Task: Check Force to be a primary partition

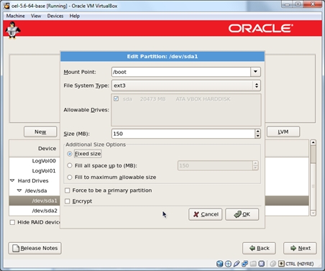Action: [68, 190]
